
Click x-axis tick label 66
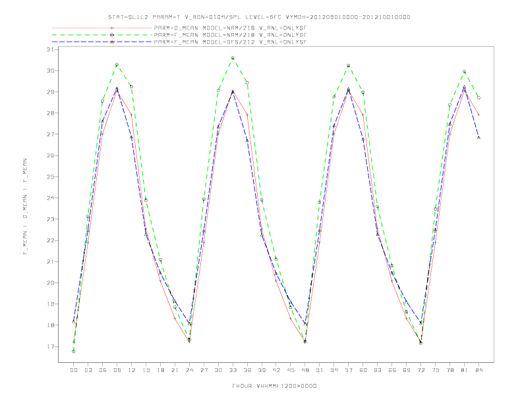392,370
